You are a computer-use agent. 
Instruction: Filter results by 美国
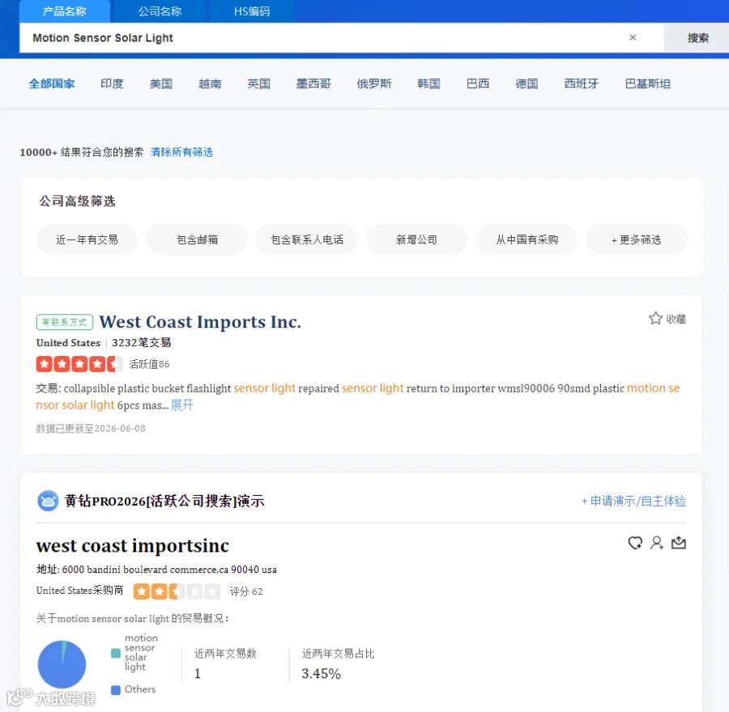point(161,83)
